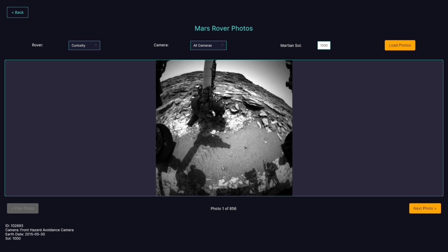Click the Photo 1 of 856 counter
Screen dimensions: 448x252
click(223, 208)
